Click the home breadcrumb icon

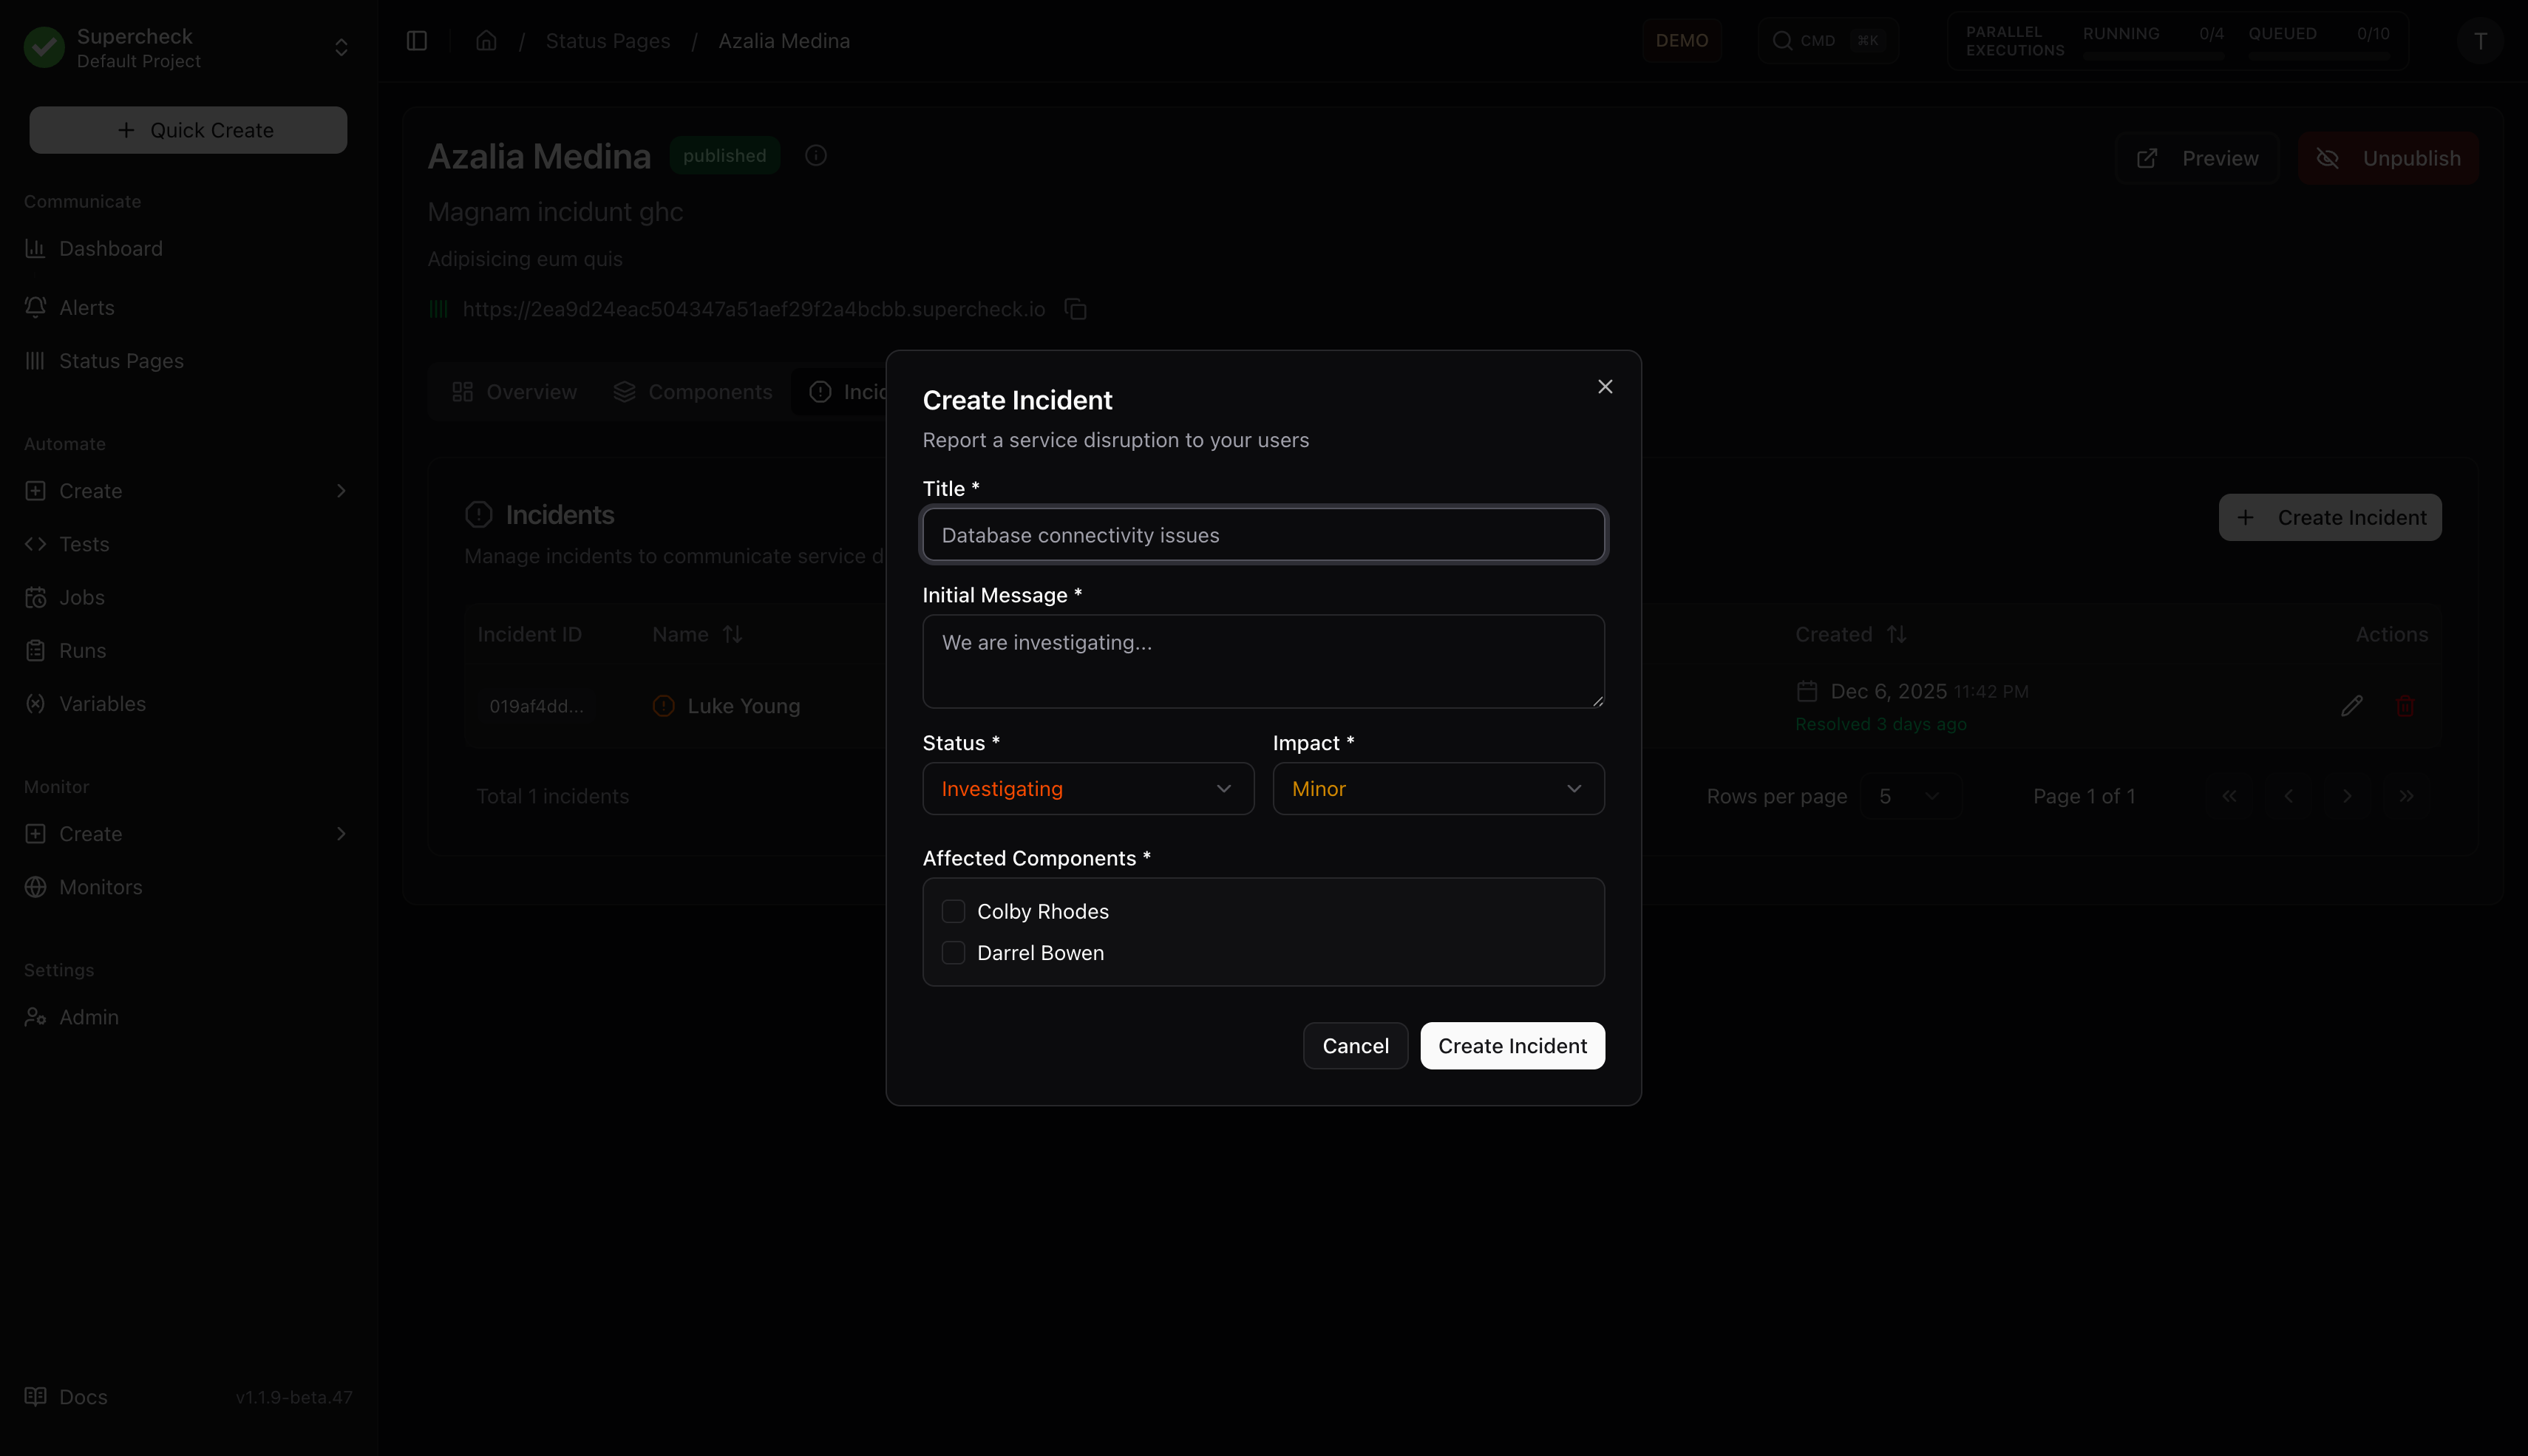click(x=486, y=41)
